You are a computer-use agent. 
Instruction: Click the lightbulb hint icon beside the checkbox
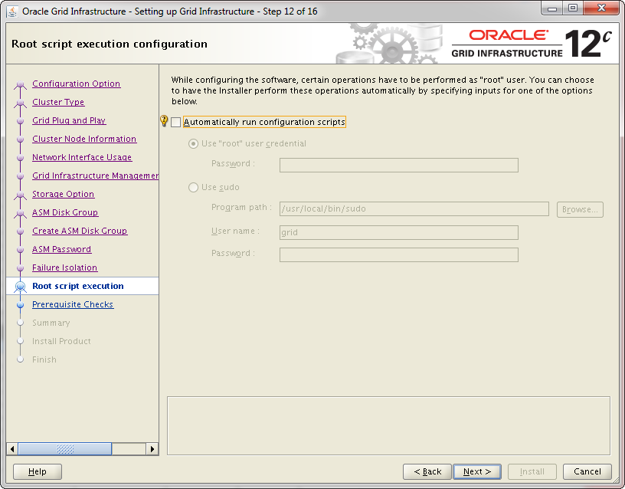163,121
